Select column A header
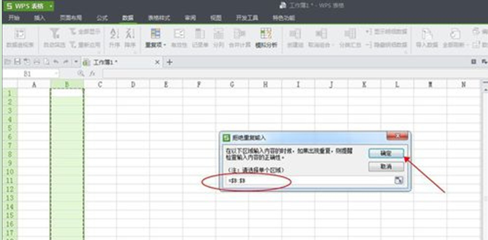This screenshot has width=488, height=240. point(34,84)
